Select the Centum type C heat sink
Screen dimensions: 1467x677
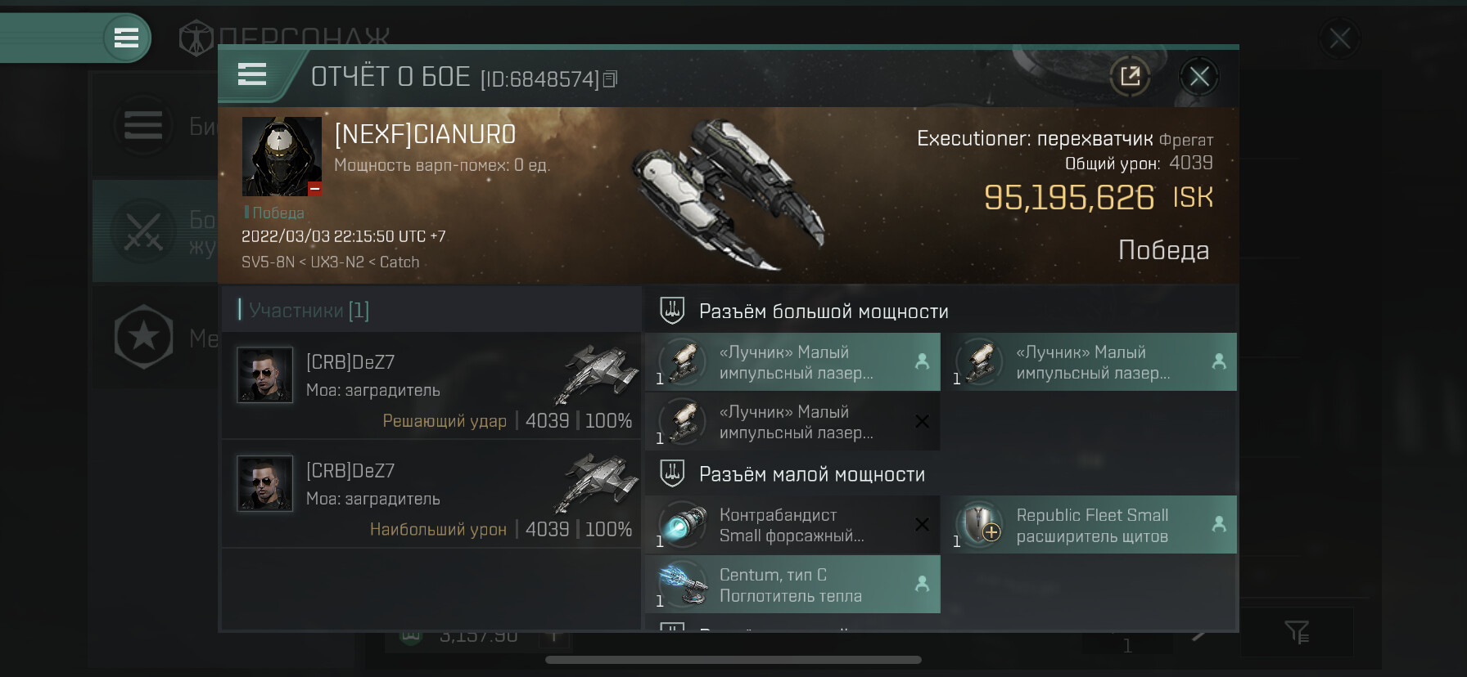point(792,584)
